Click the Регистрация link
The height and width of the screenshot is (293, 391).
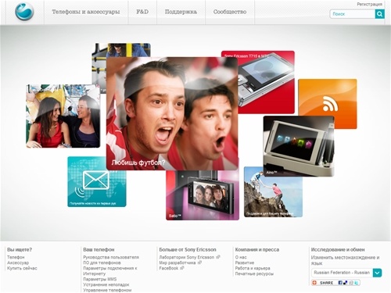point(369,5)
